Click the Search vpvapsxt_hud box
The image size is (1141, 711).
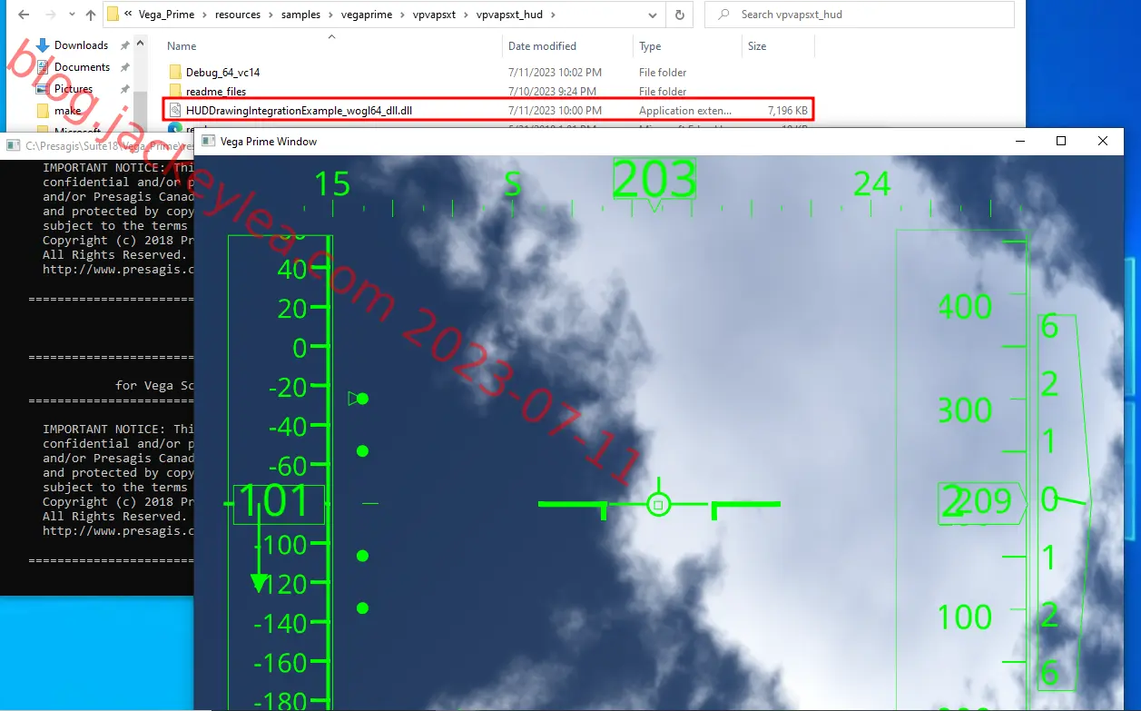859,15
